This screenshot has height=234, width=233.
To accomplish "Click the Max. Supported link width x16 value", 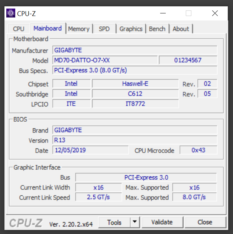I will tap(194, 187).
